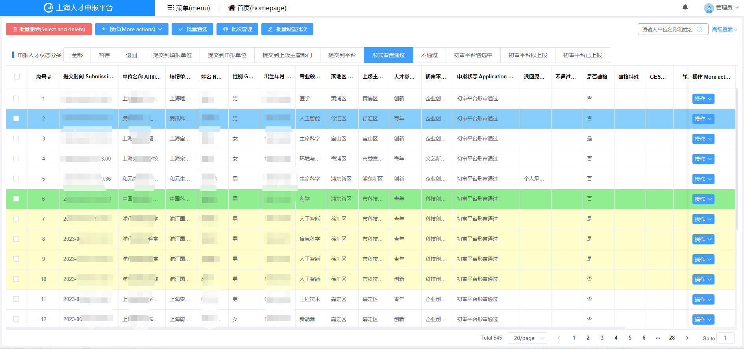Image resolution: width=744 pixels, height=349 pixels.
Task: Click the 批量遴选 button
Action: tap(192, 29)
